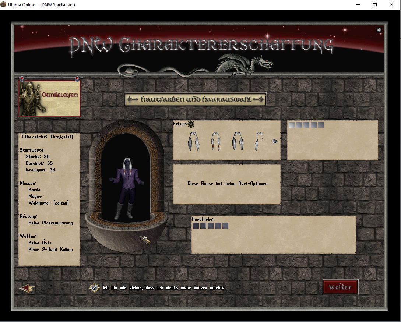Choose the third hair color swatch

[x=306, y=125]
